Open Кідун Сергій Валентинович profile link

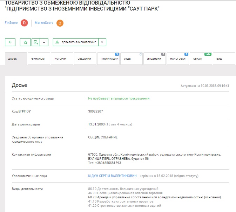click(112, 176)
